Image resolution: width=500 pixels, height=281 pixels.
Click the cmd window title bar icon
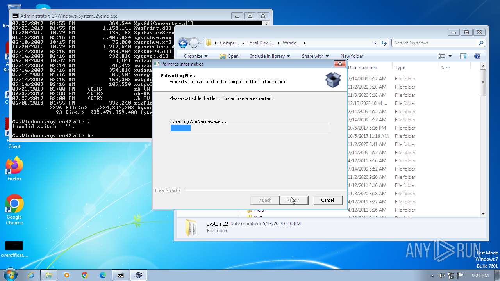click(x=15, y=16)
